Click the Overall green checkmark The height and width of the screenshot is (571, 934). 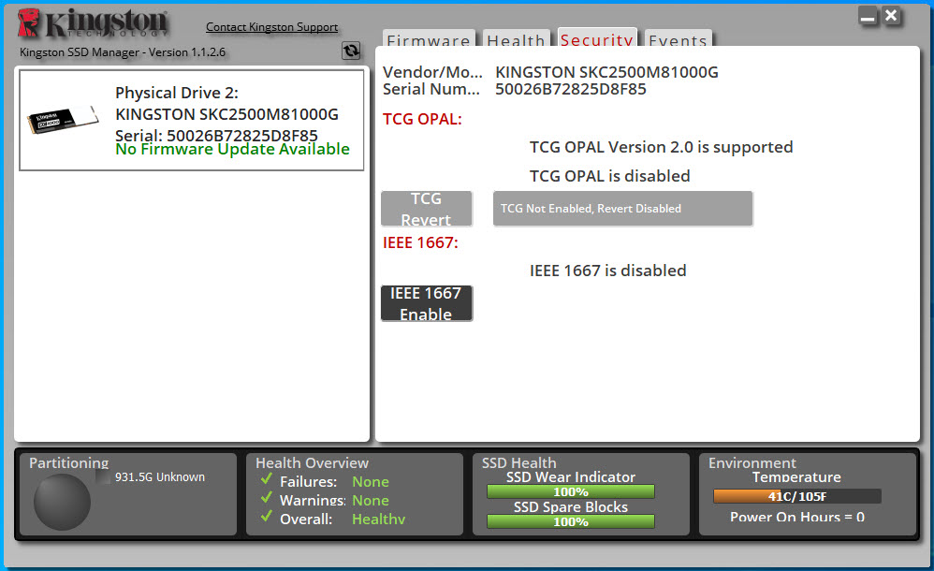[267, 516]
